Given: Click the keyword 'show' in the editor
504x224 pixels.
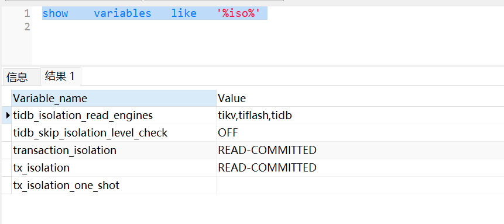Looking at the screenshot, I should click(55, 13).
